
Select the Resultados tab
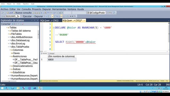[x=44, y=54]
